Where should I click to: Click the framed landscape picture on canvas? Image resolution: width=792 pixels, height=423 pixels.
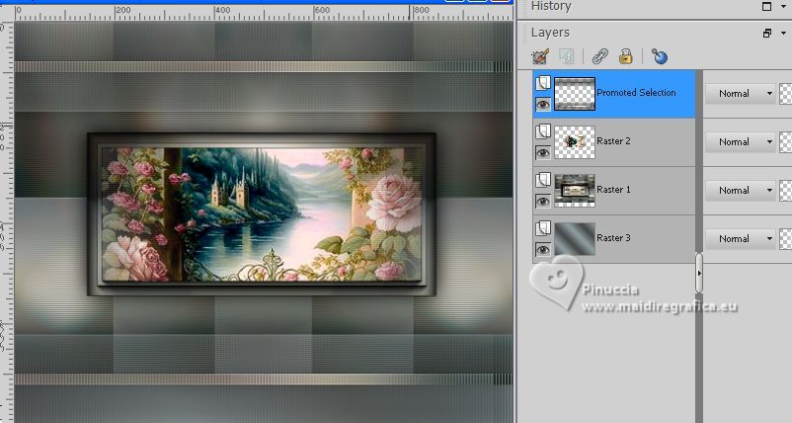click(x=262, y=214)
